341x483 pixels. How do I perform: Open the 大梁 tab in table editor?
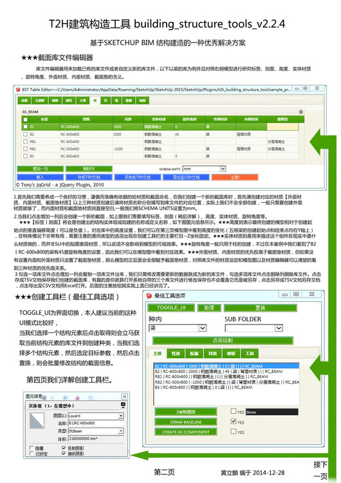click(x=82, y=100)
